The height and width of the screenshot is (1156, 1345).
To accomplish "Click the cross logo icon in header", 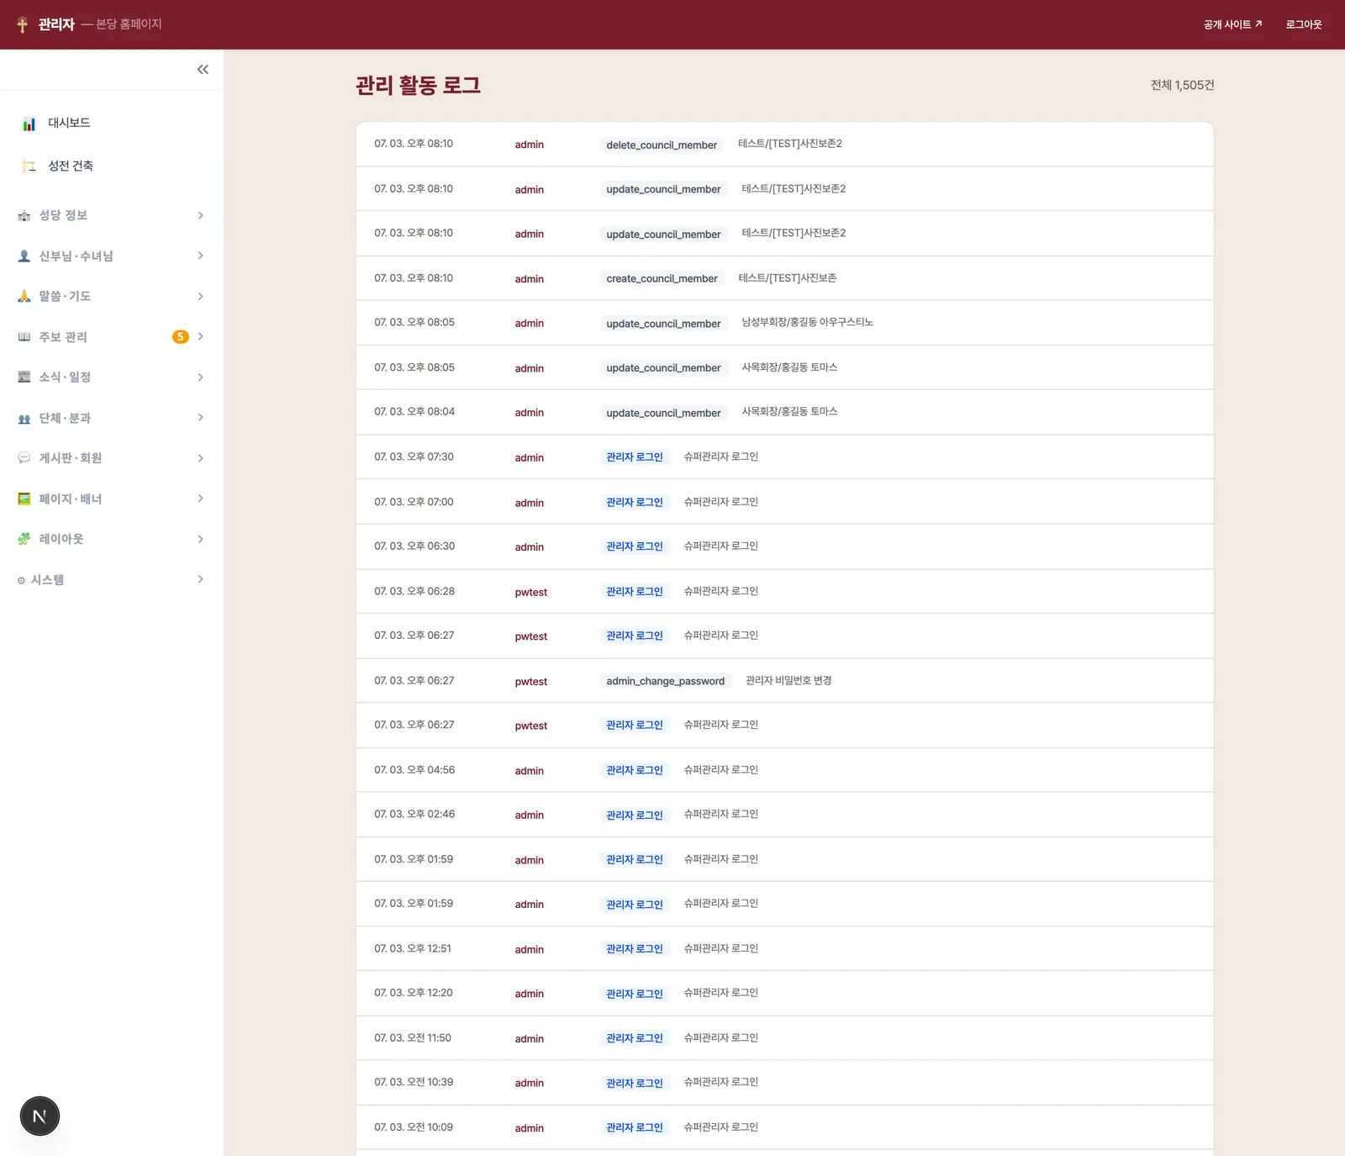I will 23,24.
